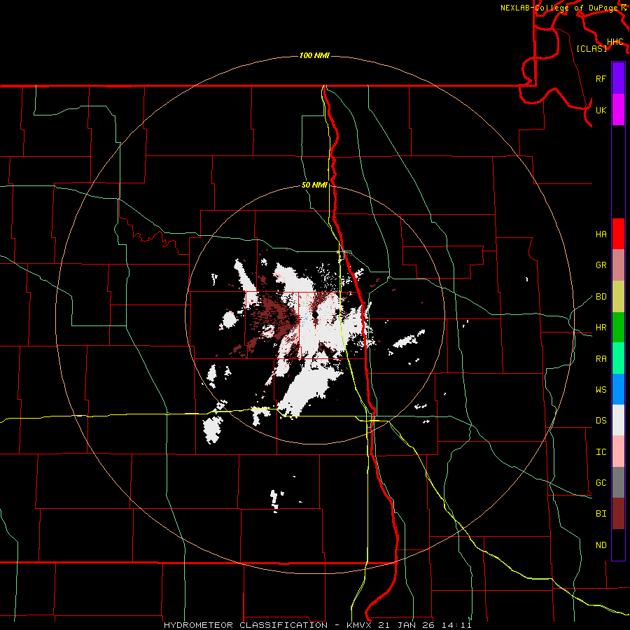The height and width of the screenshot is (630, 630).
Task: Click the HYDROMETEOR CLASSIFICATION title text
Action: tap(246, 625)
